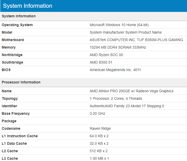Screen dimensions: 187x161
Task: Select 'Microsoft Windows 10 Home (64-bit)' value
Action: tap(119, 25)
